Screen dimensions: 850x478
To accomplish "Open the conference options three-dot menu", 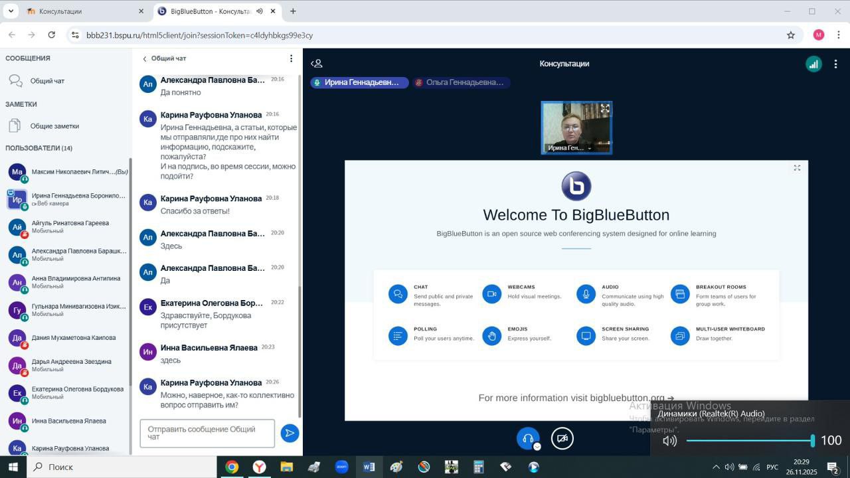I will coord(836,64).
